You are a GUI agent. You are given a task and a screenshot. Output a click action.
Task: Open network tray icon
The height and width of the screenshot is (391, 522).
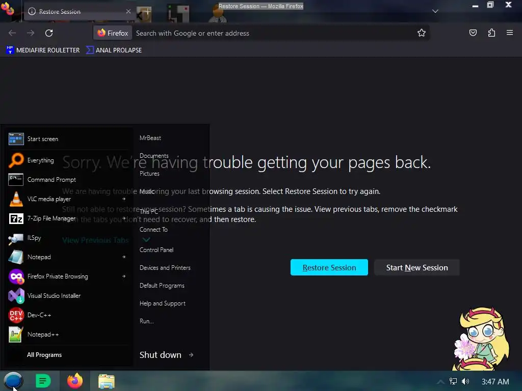point(453,381)
